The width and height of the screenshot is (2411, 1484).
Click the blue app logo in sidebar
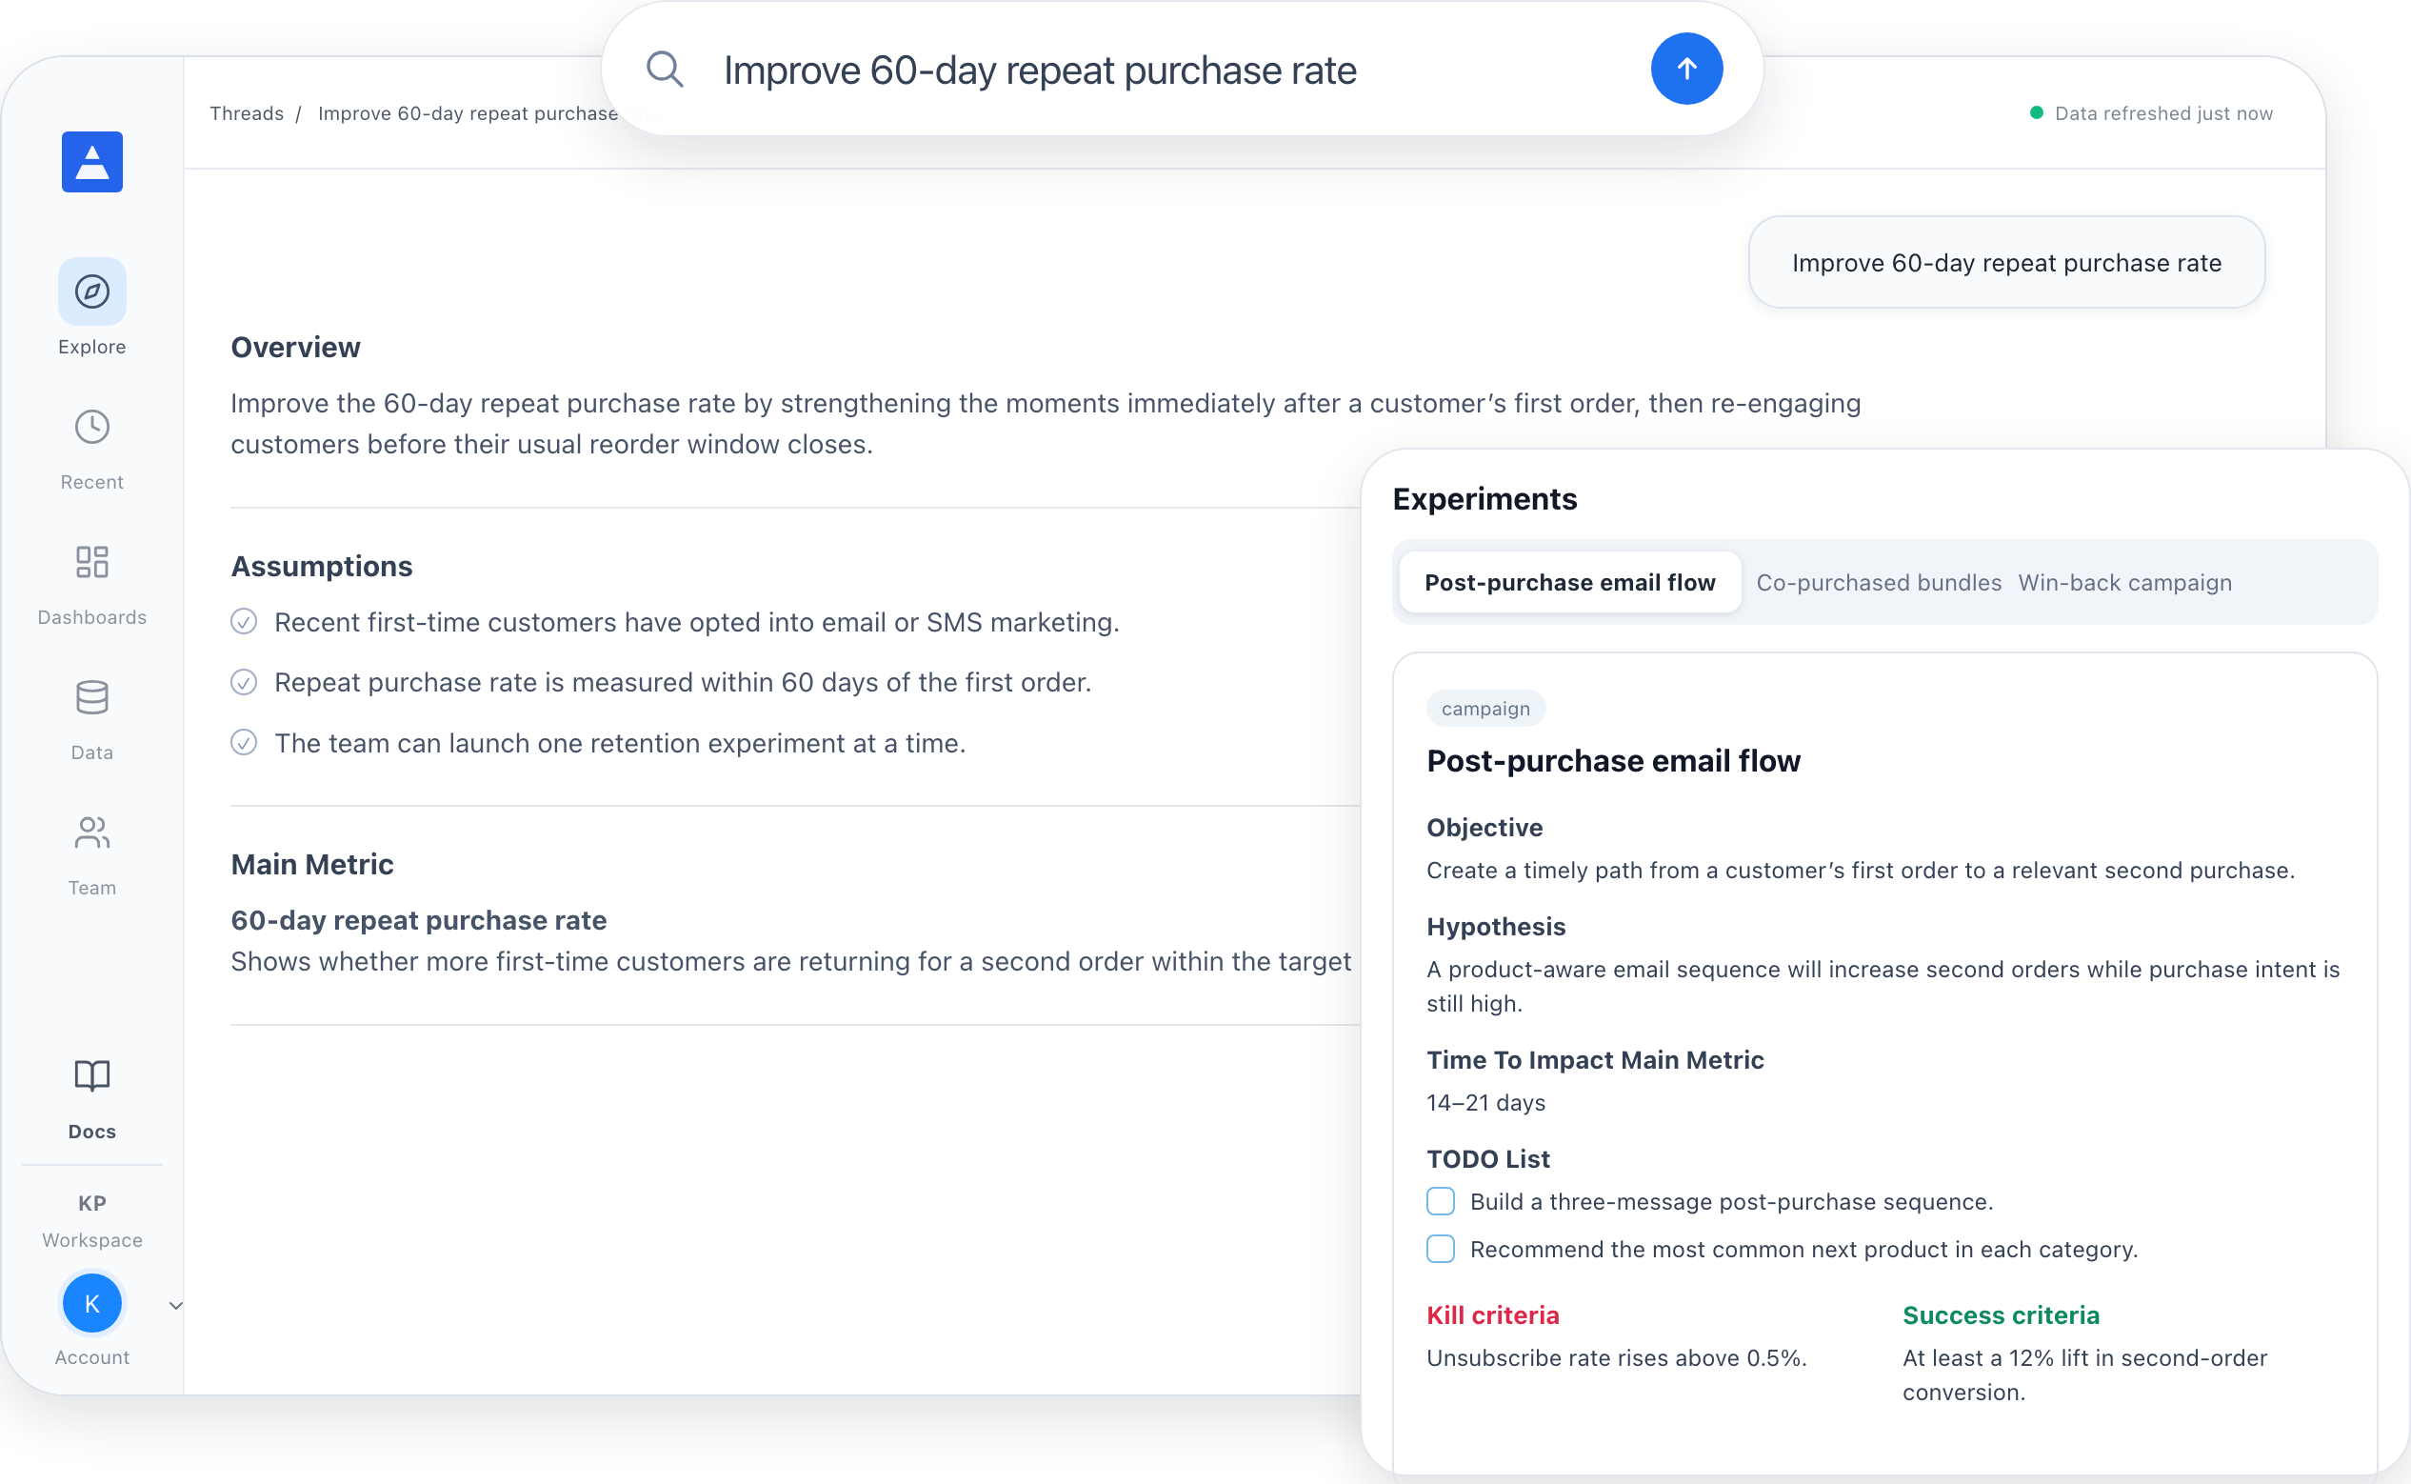[92, 162]
